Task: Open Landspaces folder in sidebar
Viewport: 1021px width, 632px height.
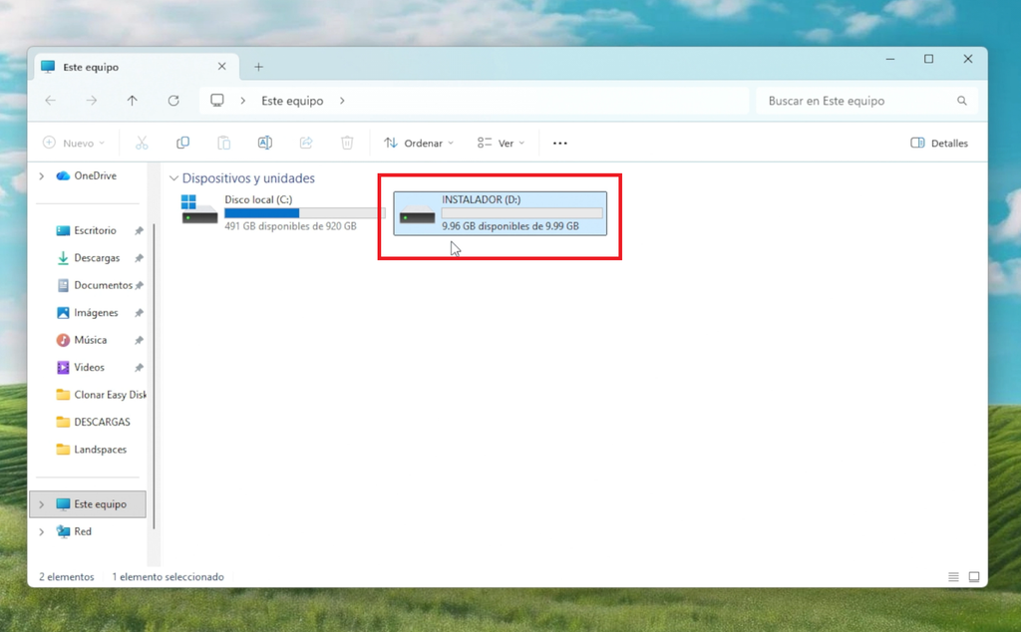Action: coord(101,450)
